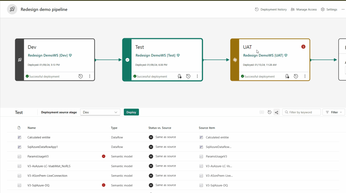Open Manage Access in the top bar
This screenshot has width=346, height=193.
(x=304, y=9)
